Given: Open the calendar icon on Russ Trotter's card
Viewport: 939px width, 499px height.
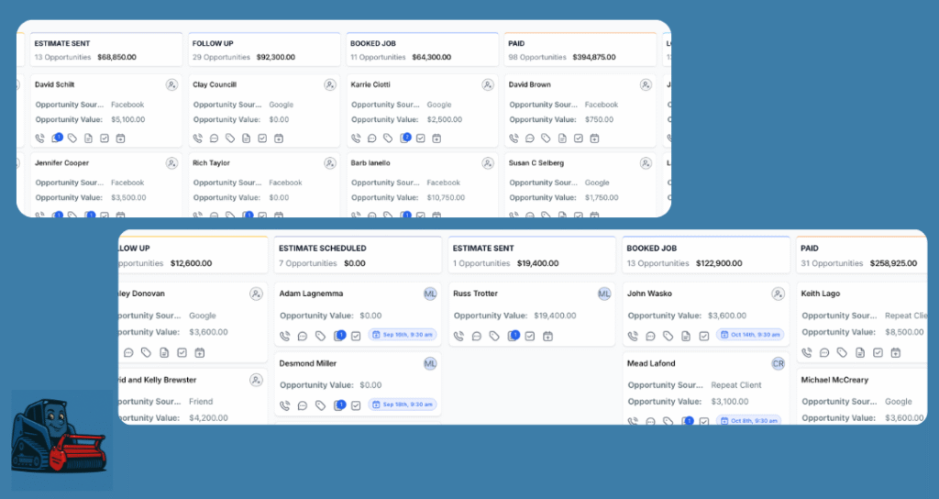Looking at the screenshot, I should click(547, 336).
